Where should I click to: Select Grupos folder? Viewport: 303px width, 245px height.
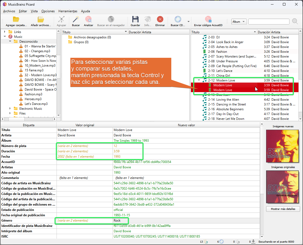point(81,42)
